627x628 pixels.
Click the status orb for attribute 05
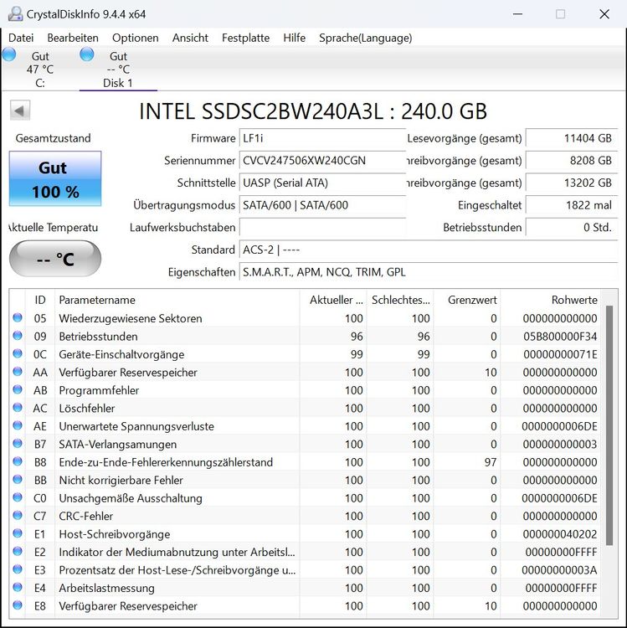click(18, 317)
